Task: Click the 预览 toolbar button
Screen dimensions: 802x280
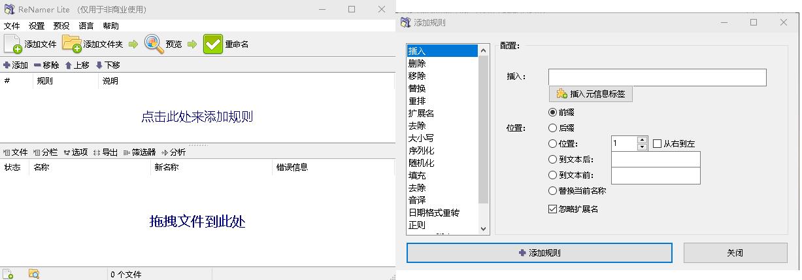Action: click(163, 44)
